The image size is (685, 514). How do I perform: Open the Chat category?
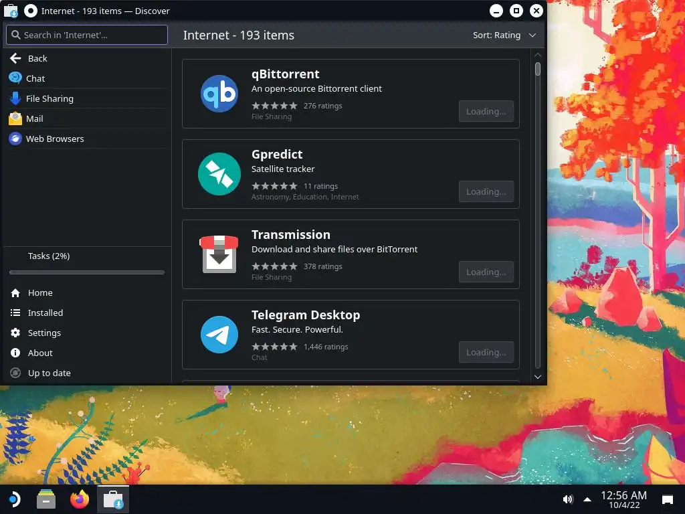coord(87,78)
